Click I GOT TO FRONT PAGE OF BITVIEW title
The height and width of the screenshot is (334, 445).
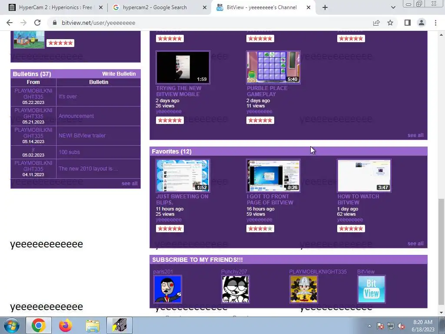coord(270,199)
